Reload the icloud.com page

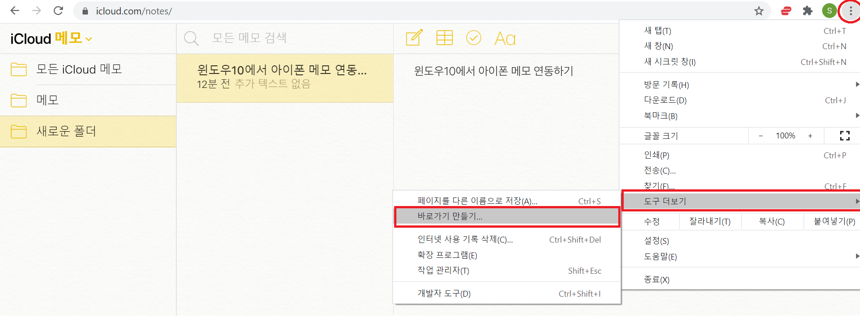(58, 11)
